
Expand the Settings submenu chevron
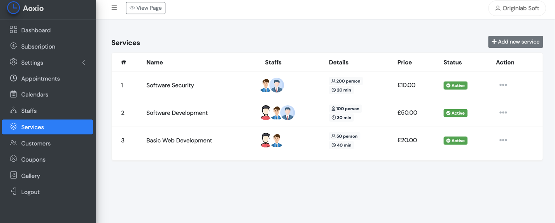tap(84, 63)
